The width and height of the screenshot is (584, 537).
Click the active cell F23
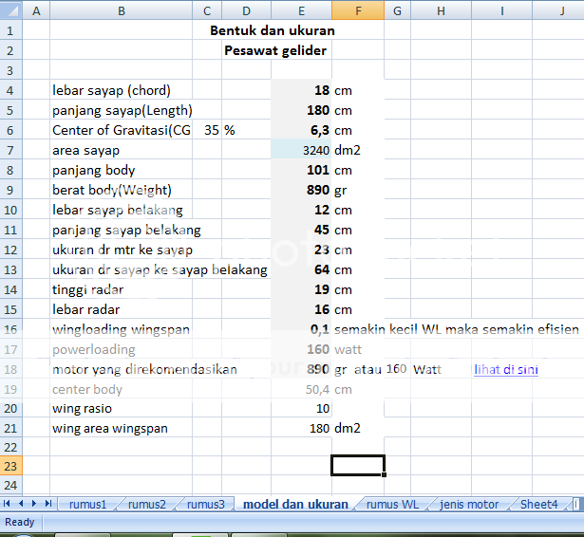[358, 465]
